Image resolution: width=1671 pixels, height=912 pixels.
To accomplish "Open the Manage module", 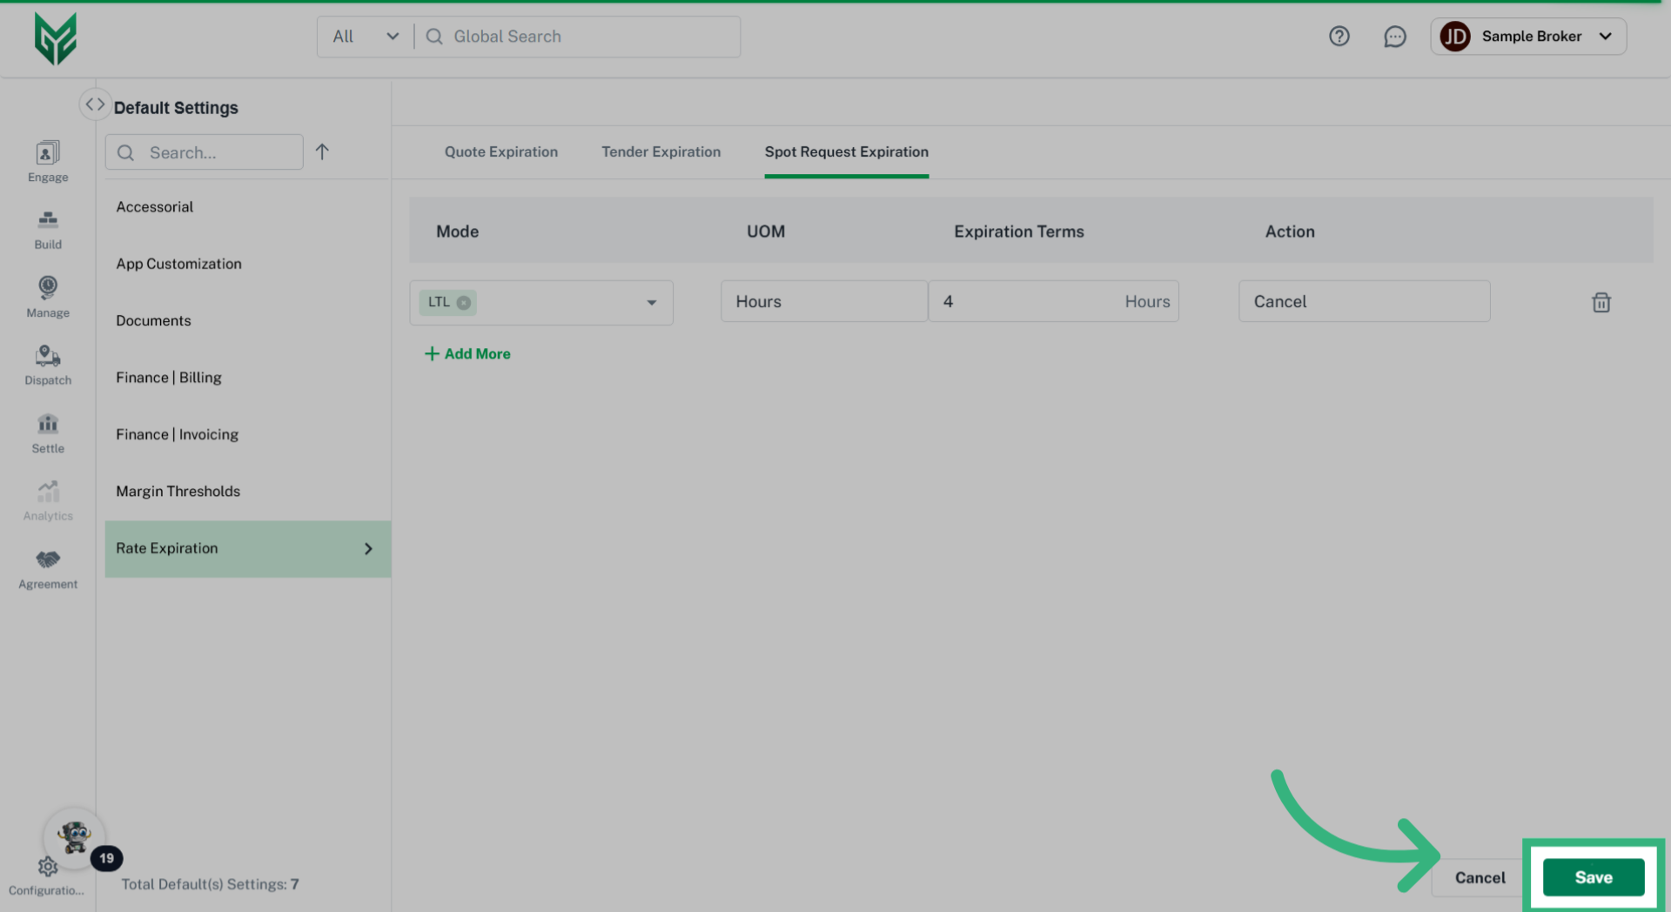I will tap(48, 298).
